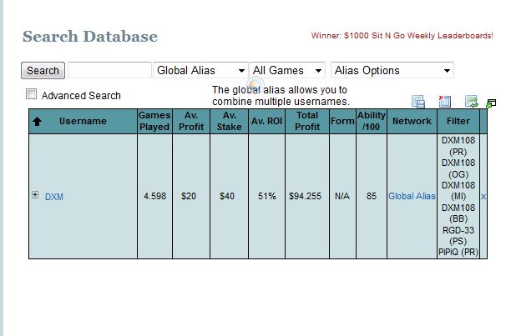Open the Sit N Go Weekly Leaderboards link
Screen dimensions: 506x336
pyautogui.click(x=402, y=36)
